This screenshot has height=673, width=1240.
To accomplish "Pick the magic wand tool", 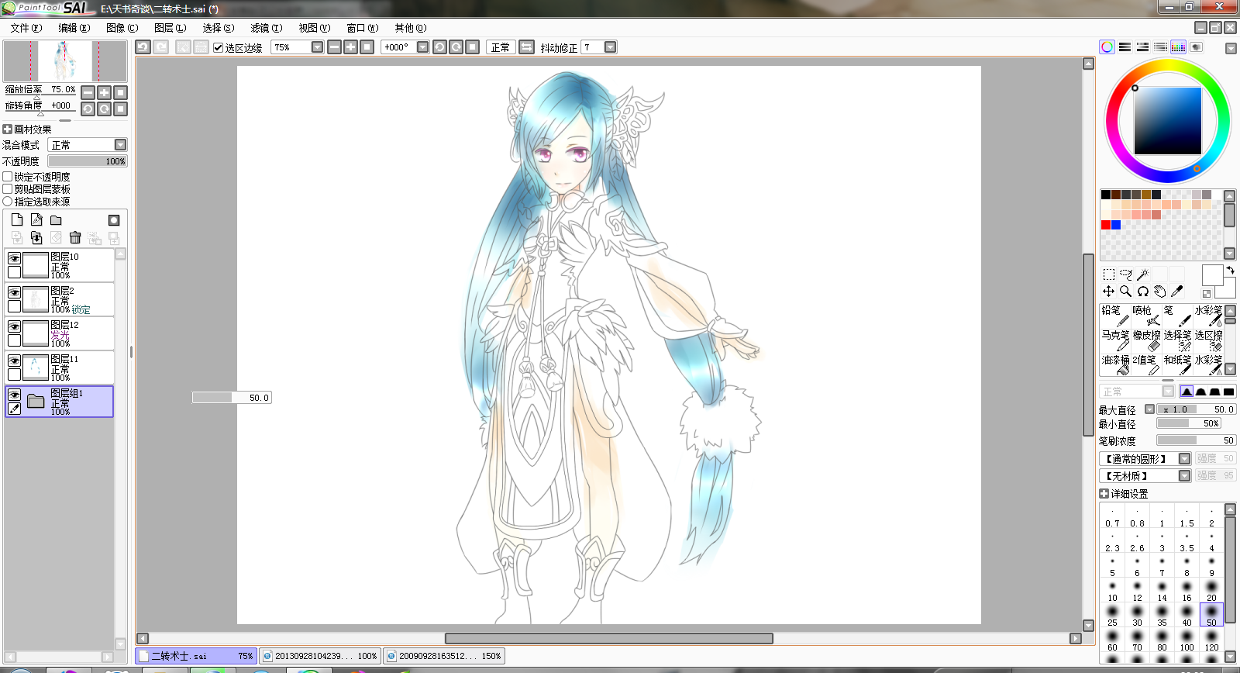I will (1143, 274).
